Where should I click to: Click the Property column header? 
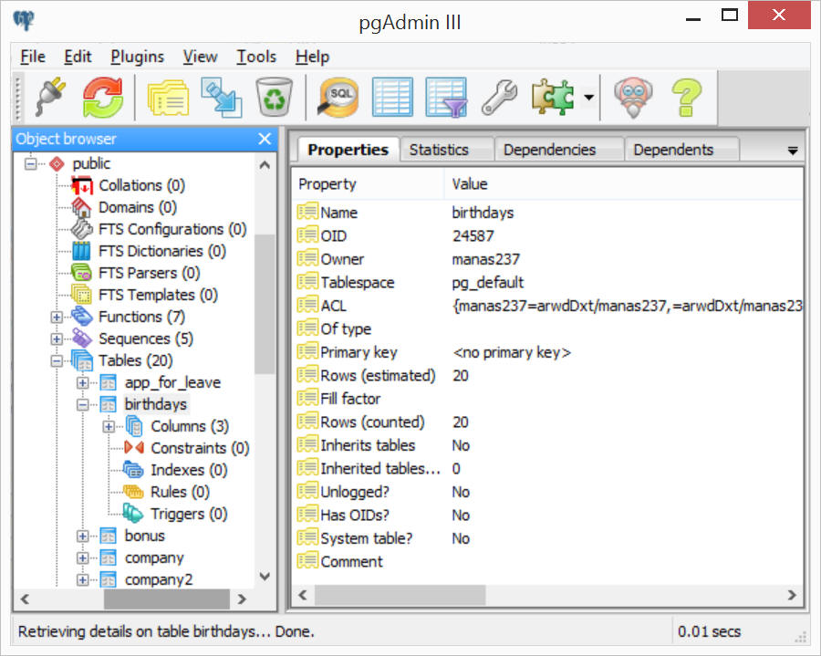(x=369, y=184)
